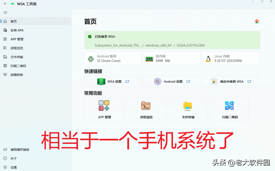
Task: Click the Android robot icon on the version card
Action: [x=91, y=59]
